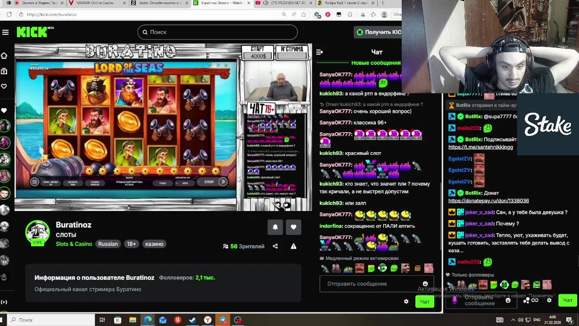The width and height of the screenshot is (579, 326).
Task: Open Browse icon in left sidebar
Action: point(4,71)
